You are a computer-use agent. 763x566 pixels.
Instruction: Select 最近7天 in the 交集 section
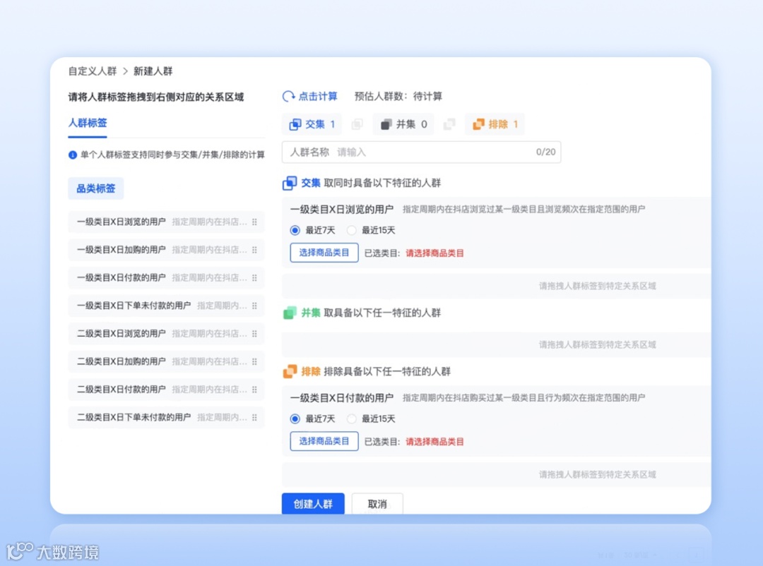point(295,231)
